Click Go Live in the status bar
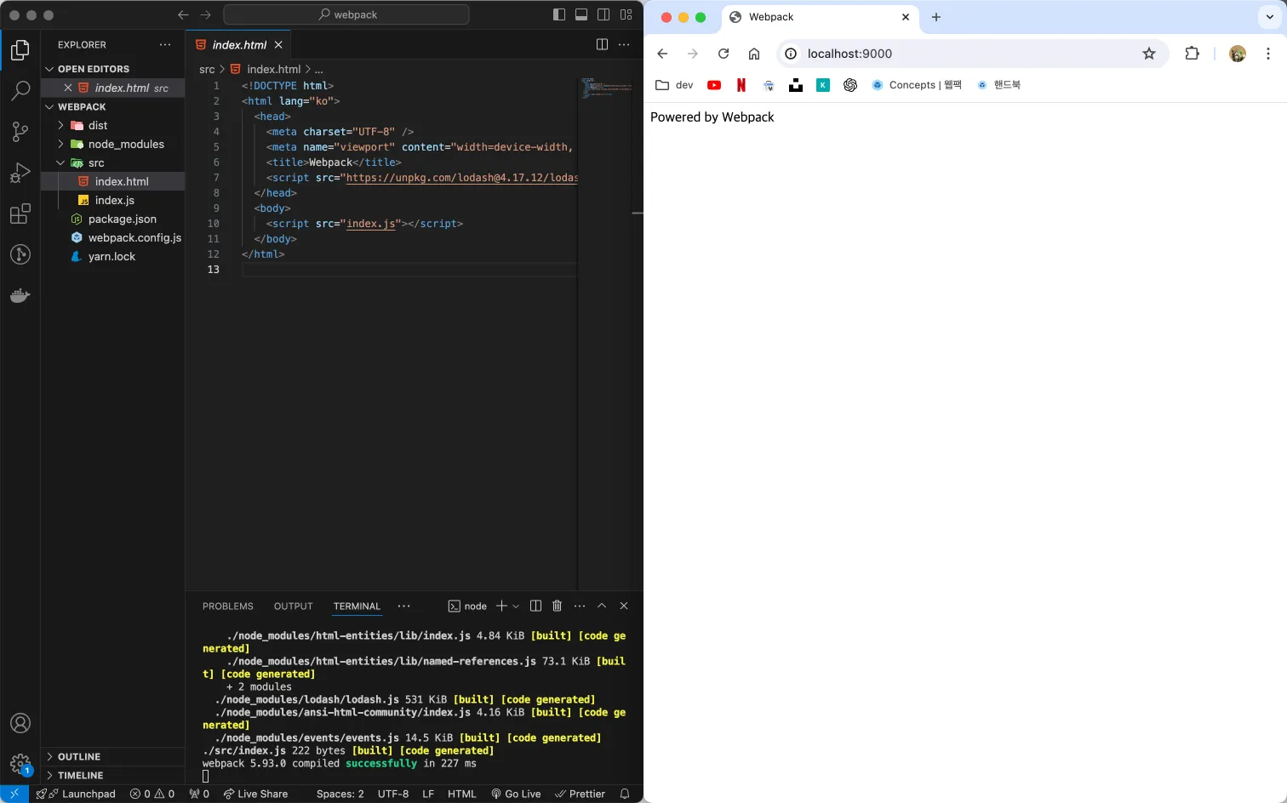1287x803 pixels. (516, 794)
